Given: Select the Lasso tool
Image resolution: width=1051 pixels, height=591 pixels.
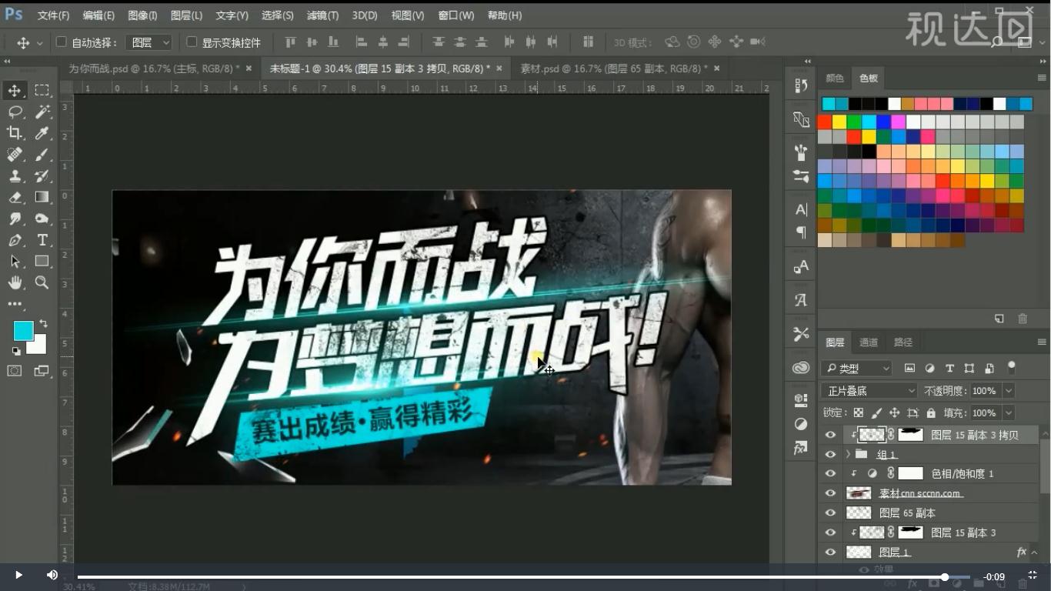Looking at the screenshot, I should pyautogui.click(x=14, y=112).
